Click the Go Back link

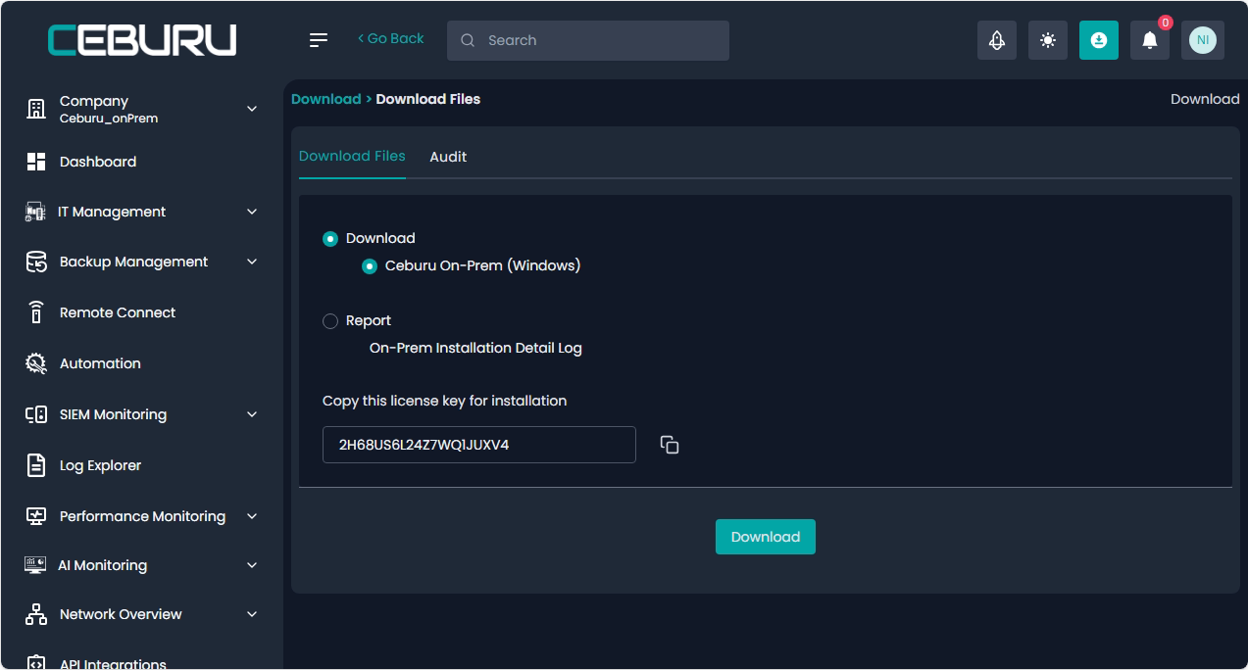coord(391,39)
